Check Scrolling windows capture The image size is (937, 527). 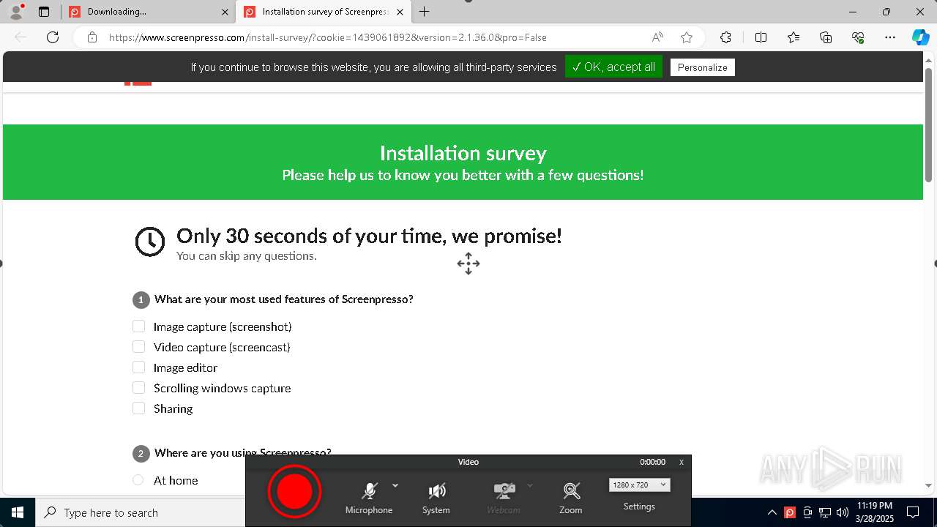[138, 388]
